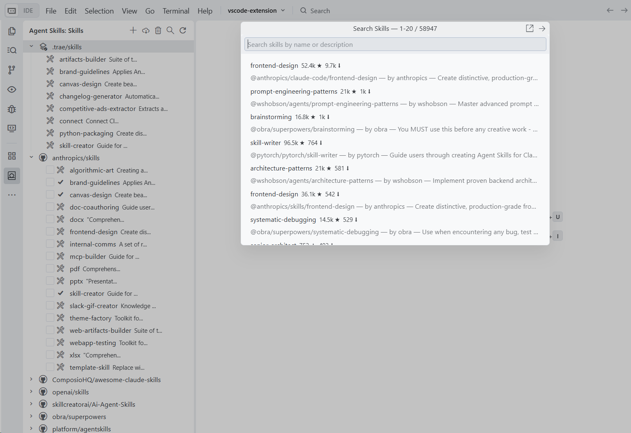Open Source Control in the activity bar
The width and height of the screenshot is (631, 433).
pos(12,70)
